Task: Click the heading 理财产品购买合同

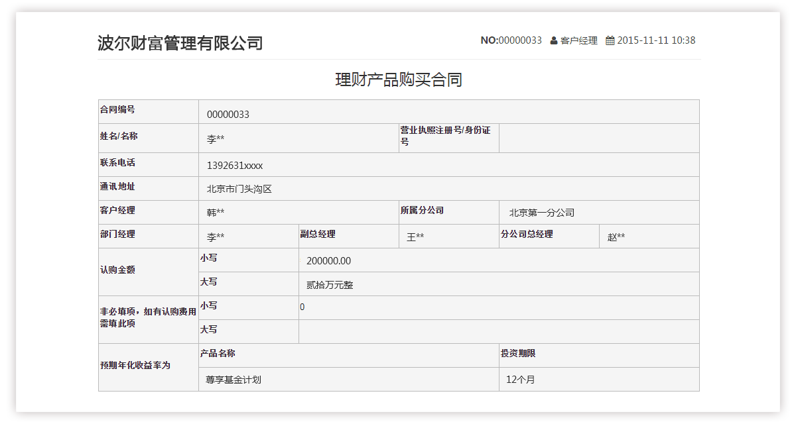Action: pyautogui.click(x=399, y=80)
